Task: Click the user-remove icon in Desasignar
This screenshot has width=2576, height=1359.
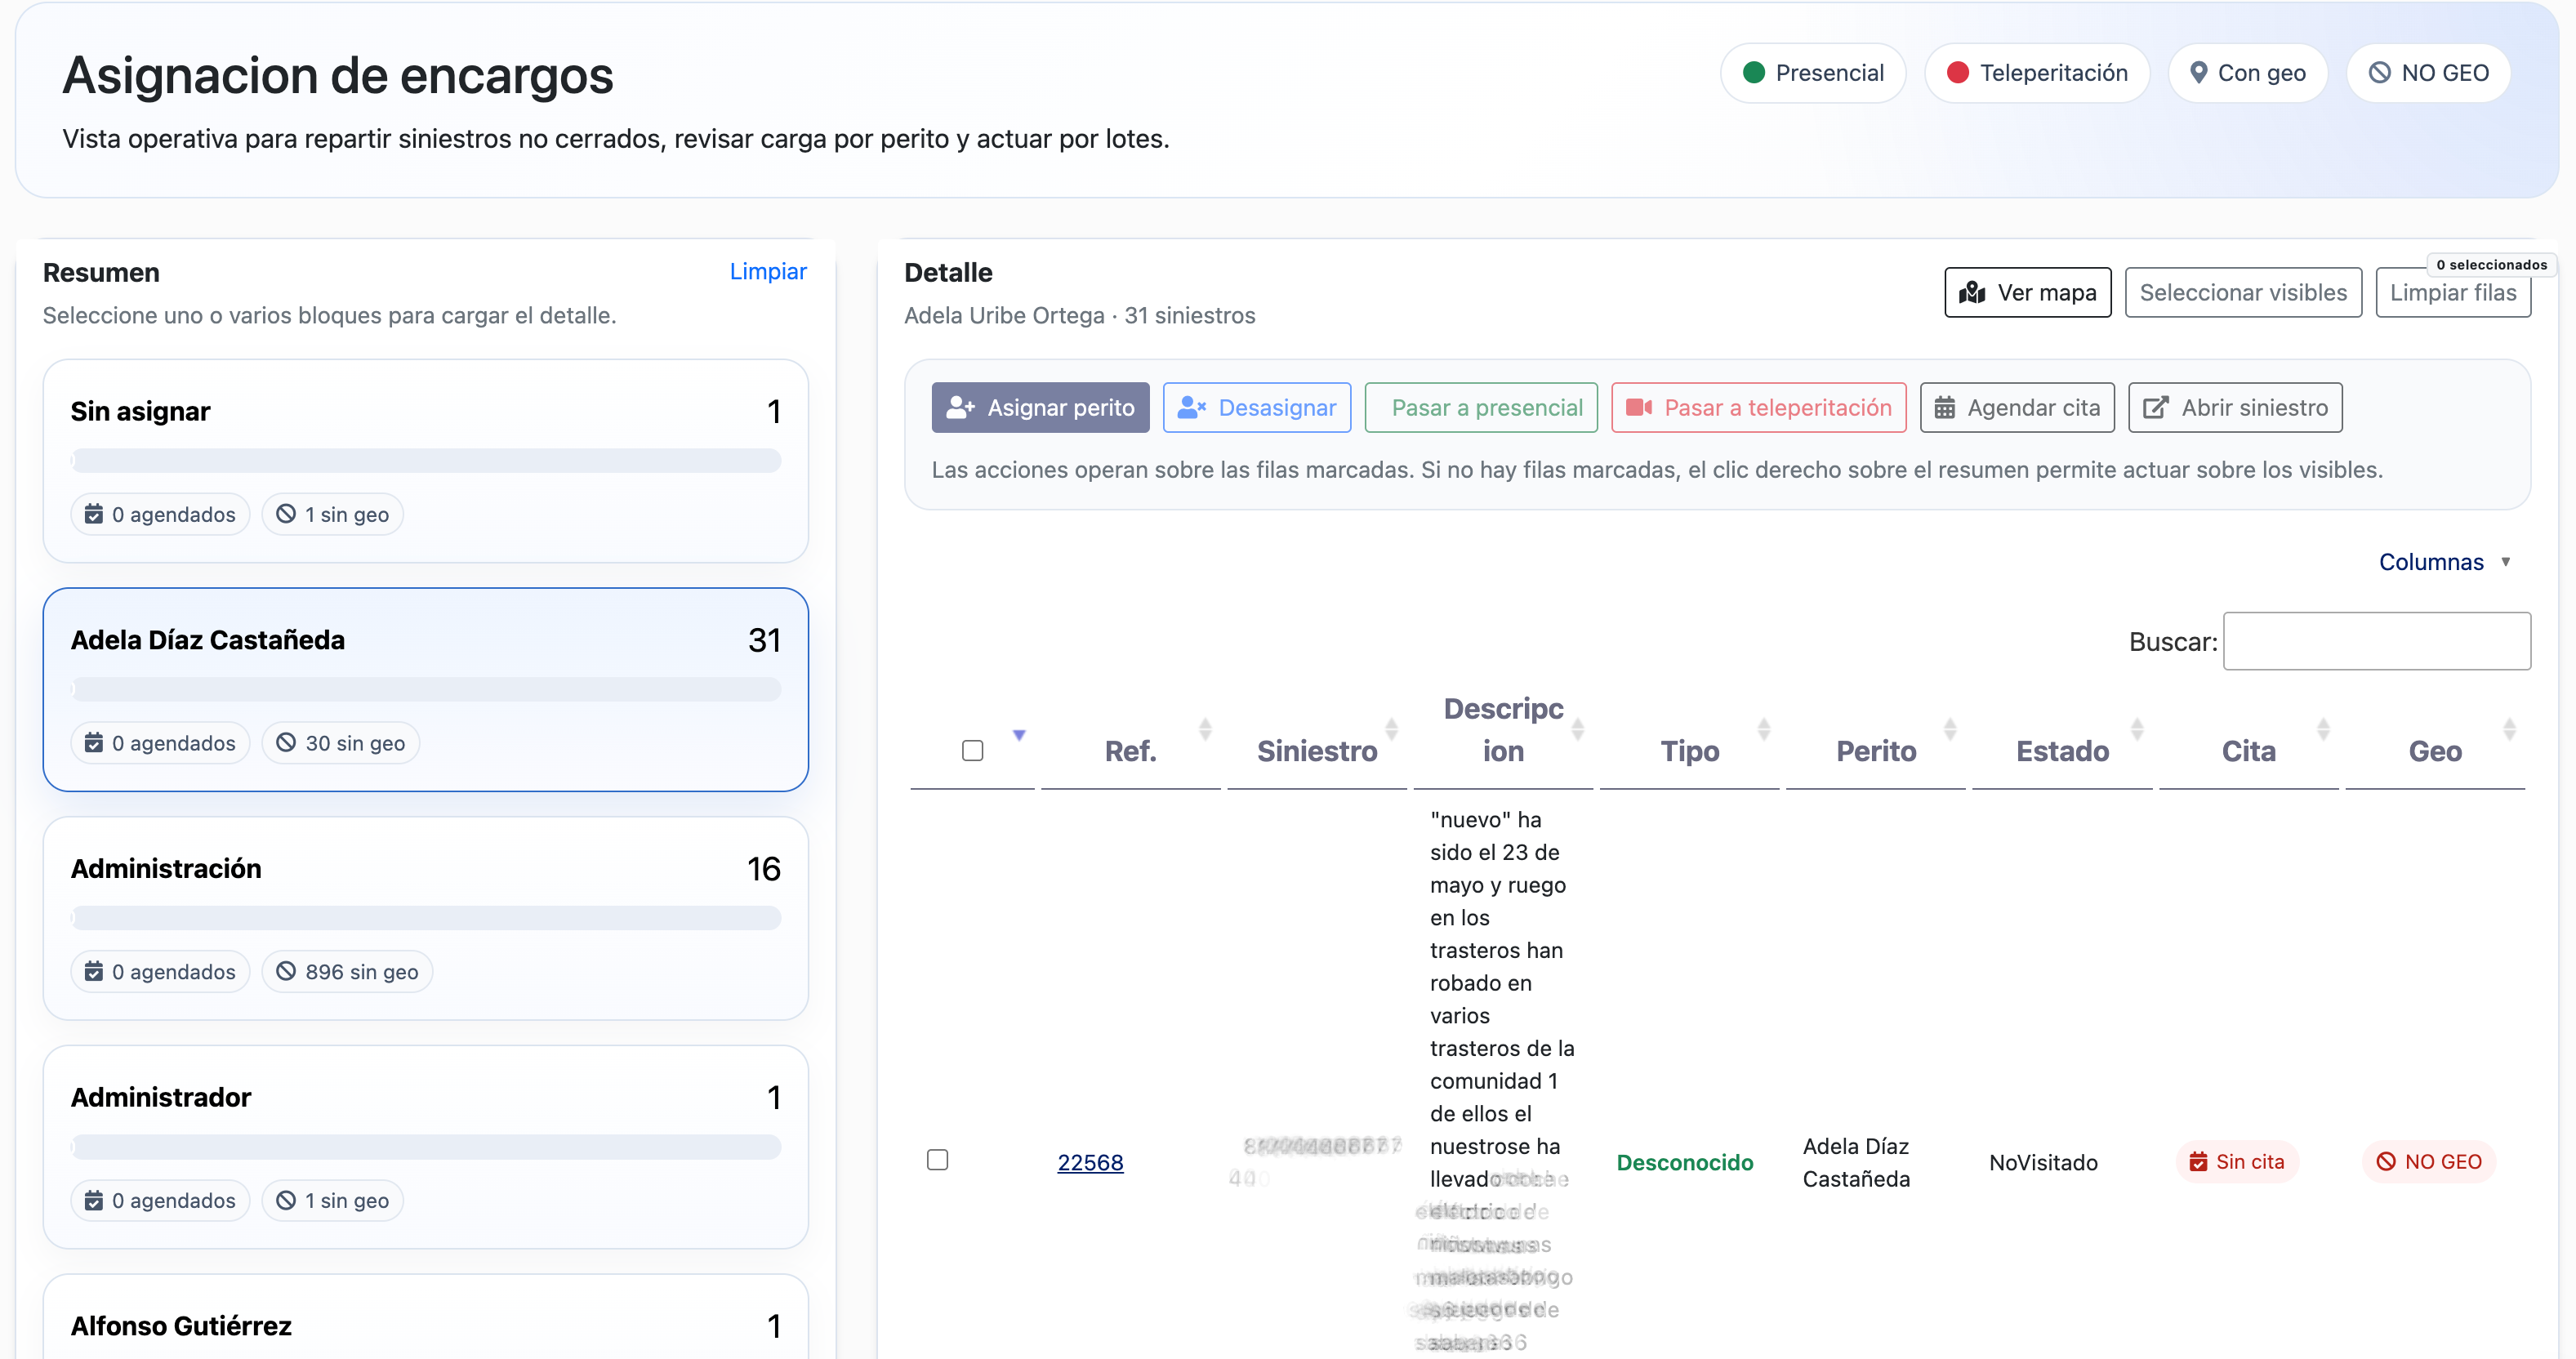Action: (1191, 408)
